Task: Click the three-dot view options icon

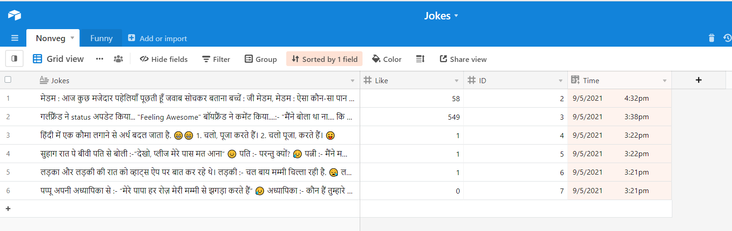Action: click(x=99, y=59)
